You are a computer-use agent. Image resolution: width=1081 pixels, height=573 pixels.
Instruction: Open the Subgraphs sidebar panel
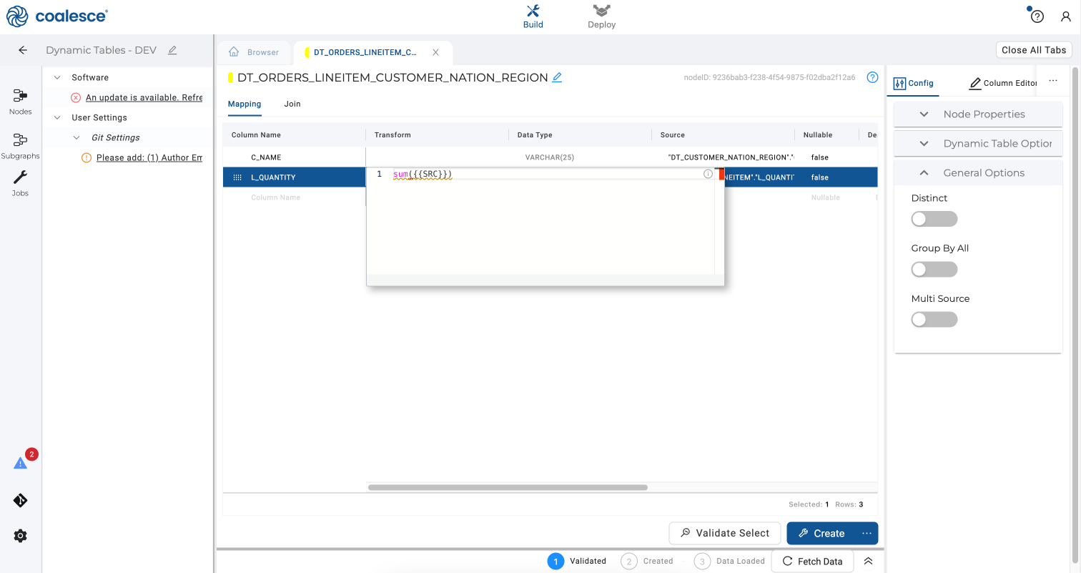20,145
